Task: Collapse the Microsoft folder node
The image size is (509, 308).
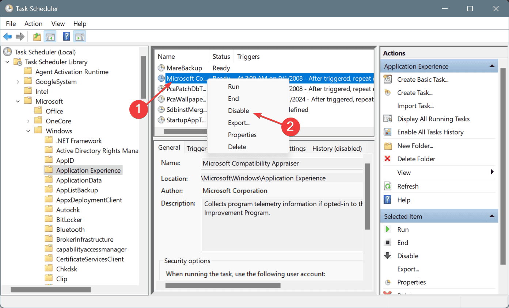Action: point(18,101)
